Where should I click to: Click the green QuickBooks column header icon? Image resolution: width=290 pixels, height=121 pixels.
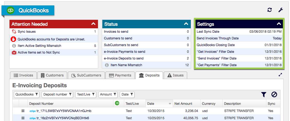(x=117, y=103)
